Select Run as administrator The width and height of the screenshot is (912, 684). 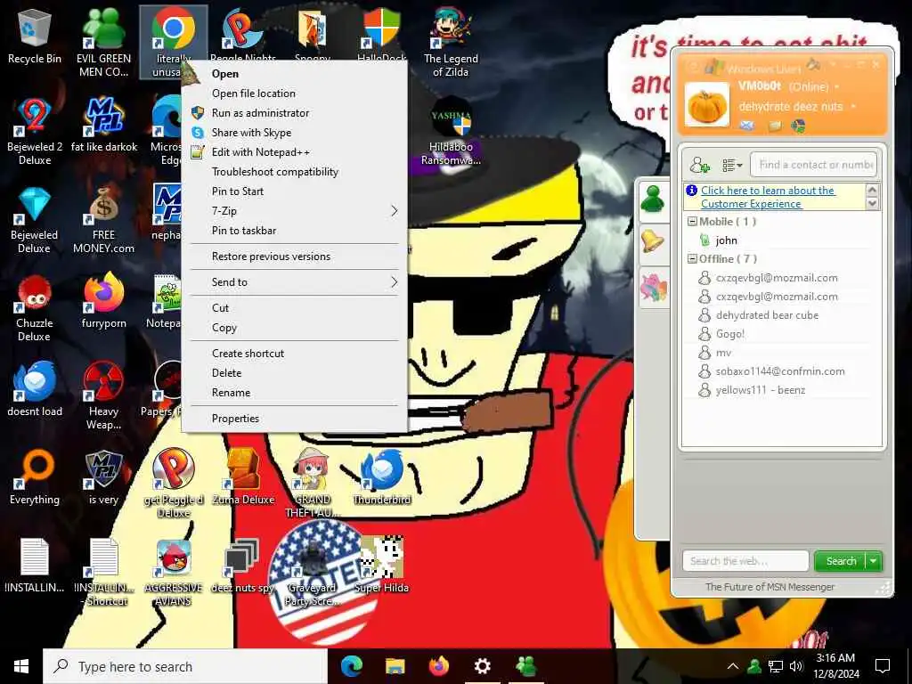260,113
